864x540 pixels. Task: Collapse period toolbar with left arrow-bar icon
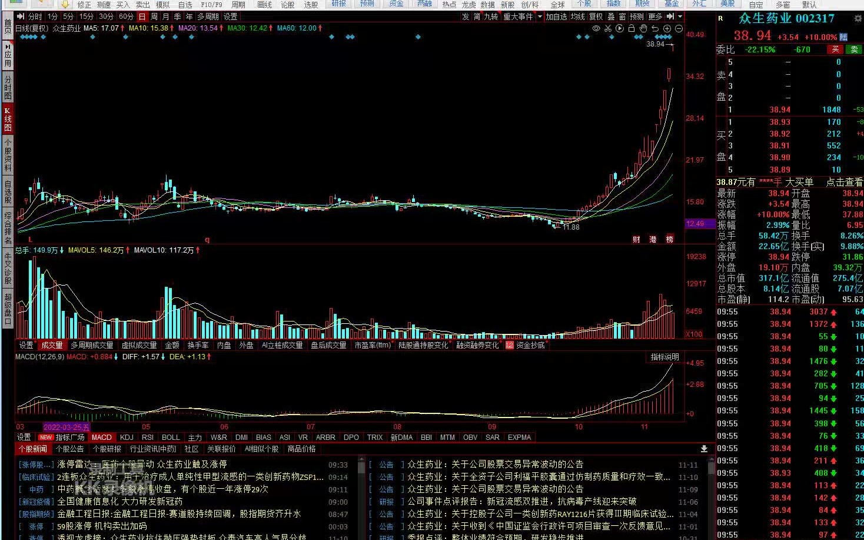click(21, 16)
